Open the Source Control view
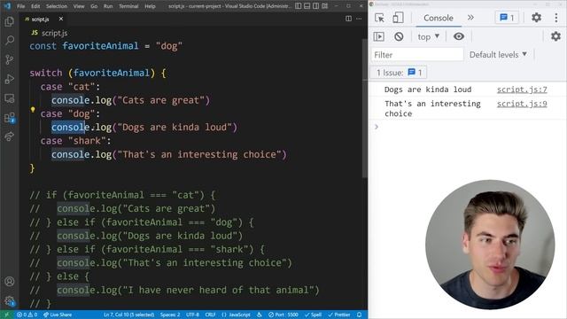This screenshot has height=319, width=567. (x=10, y=59)
